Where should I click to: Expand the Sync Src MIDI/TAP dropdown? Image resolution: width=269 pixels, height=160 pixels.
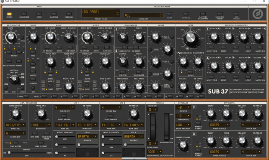pyautogui.click(x=16, y=125)
